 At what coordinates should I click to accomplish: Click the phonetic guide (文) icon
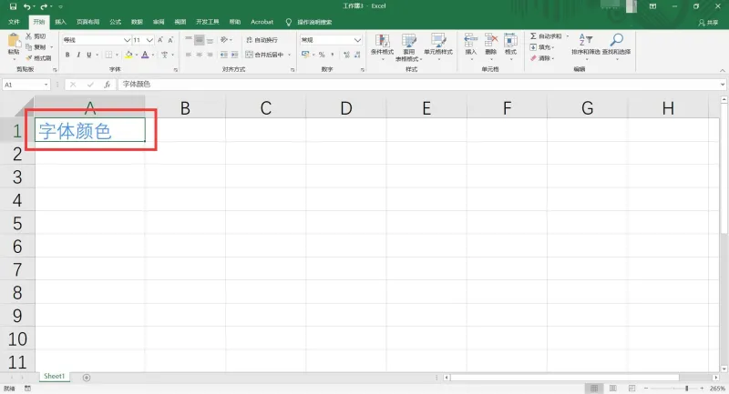coord(165,55)
